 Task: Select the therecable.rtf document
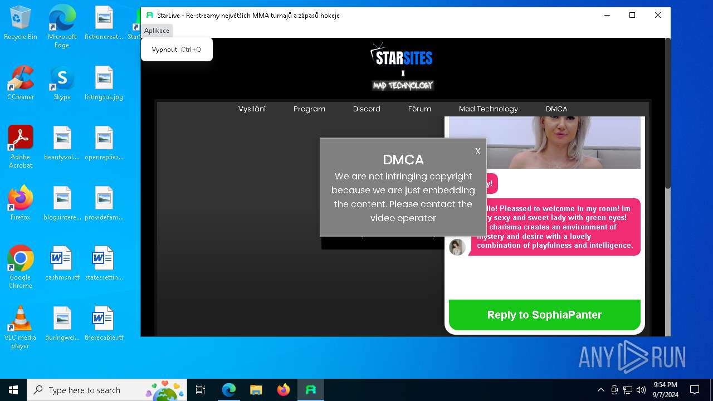104,324
